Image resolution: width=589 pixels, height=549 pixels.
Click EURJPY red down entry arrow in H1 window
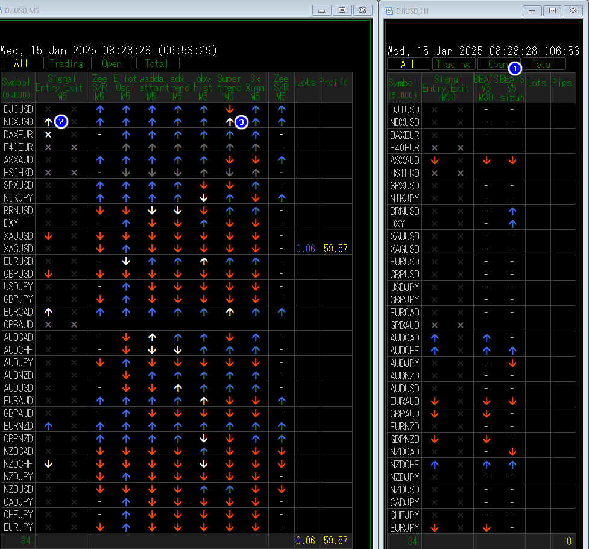click(x=435, y=528)
